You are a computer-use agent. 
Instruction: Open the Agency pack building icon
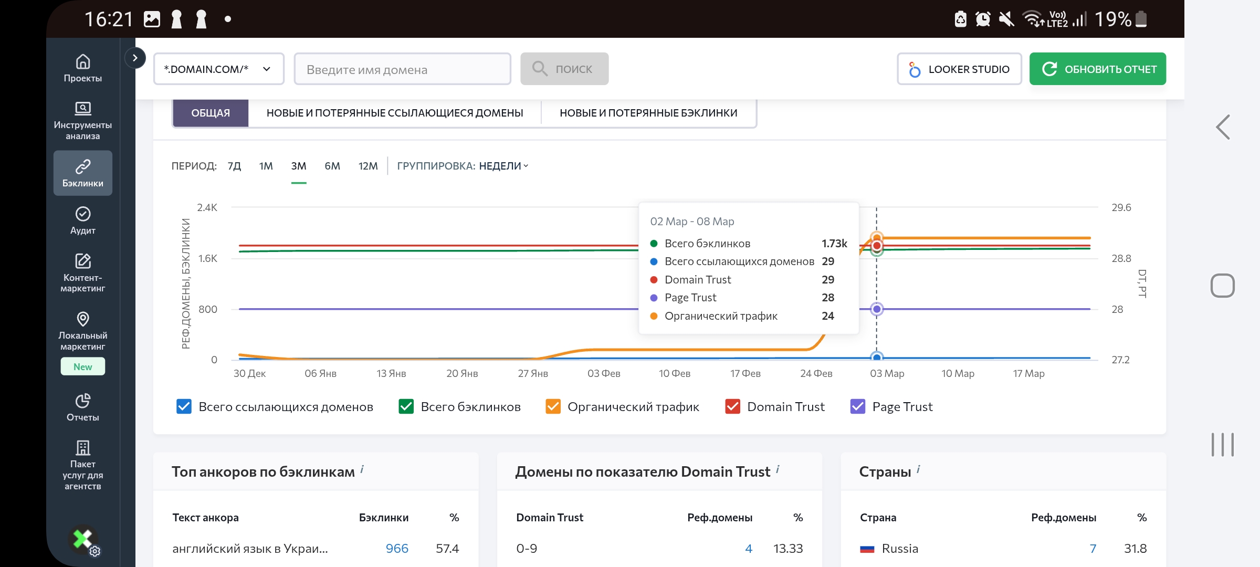pyautogui.click(x=83, y=448)
